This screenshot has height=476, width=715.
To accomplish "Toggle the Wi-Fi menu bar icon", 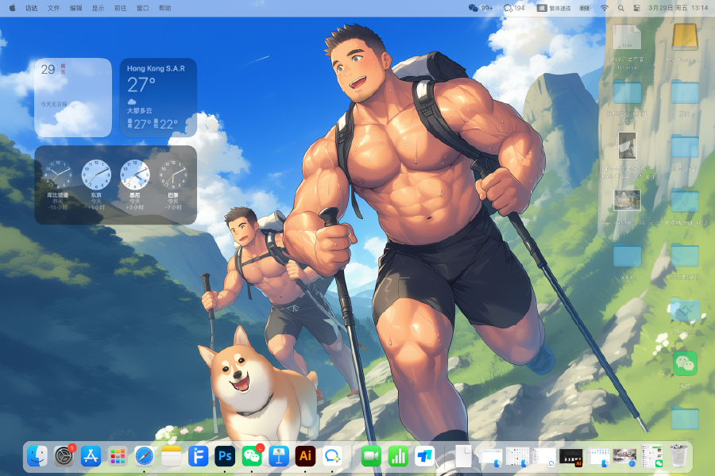I will tap(604, 8).
